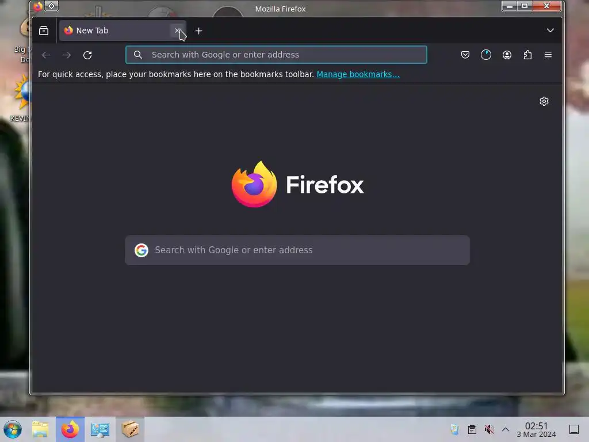Close the New Tab tab

coord(177,31)
